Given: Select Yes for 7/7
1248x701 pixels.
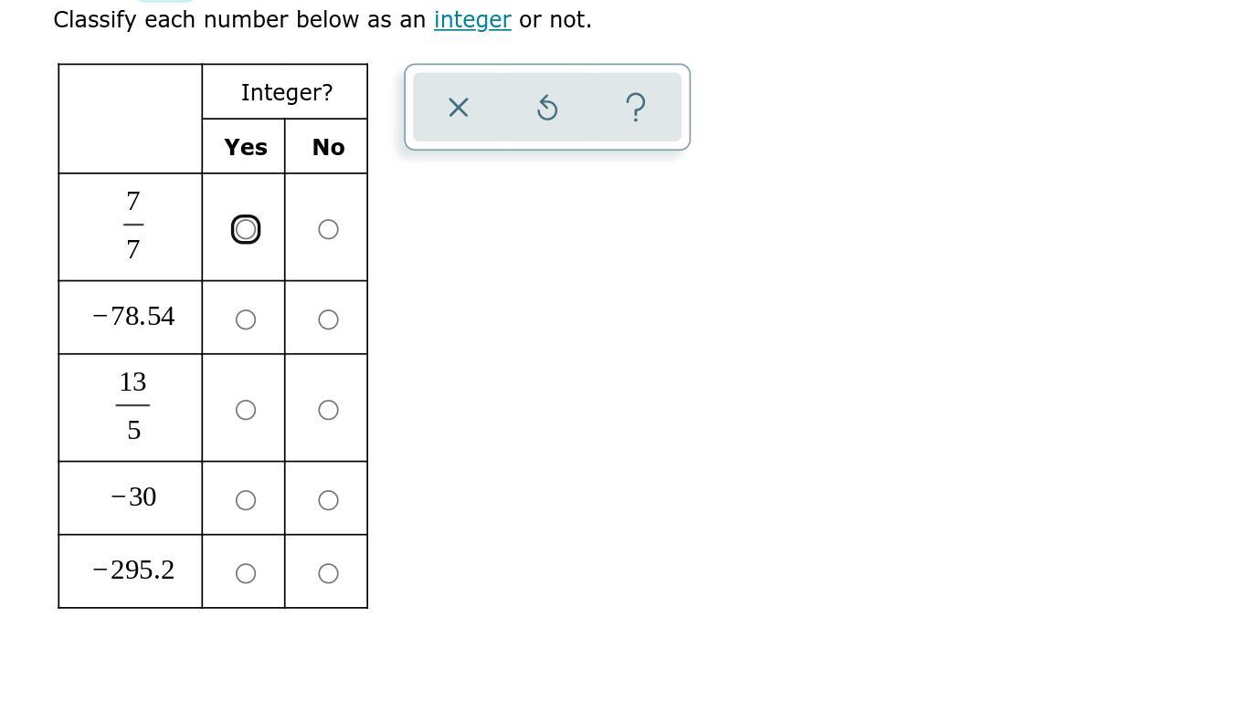Looking at the screenshot, I should coord(246,229).
